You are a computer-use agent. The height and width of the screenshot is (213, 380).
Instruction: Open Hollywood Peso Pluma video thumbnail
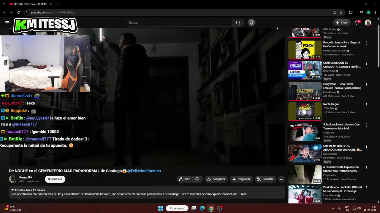click(305, 91)
